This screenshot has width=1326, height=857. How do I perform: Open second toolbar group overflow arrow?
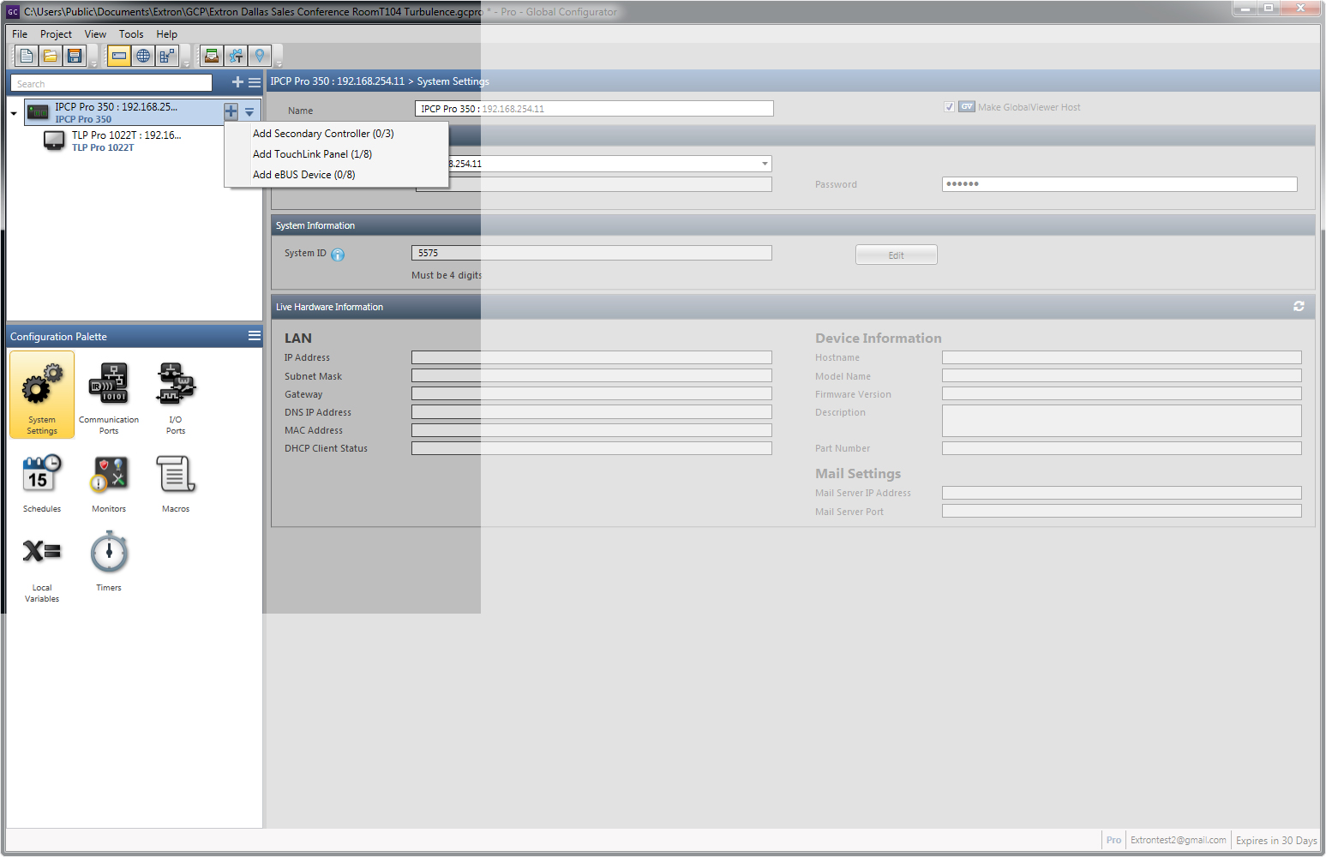[186, 63]
